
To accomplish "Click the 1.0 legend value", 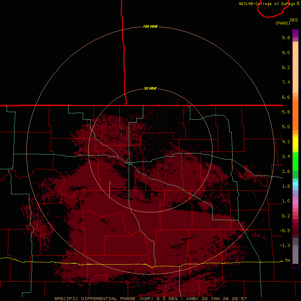I will (x=286, y=201).
